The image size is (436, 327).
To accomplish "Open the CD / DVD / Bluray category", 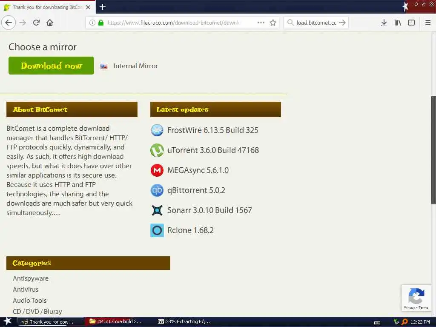I will 37,312.
